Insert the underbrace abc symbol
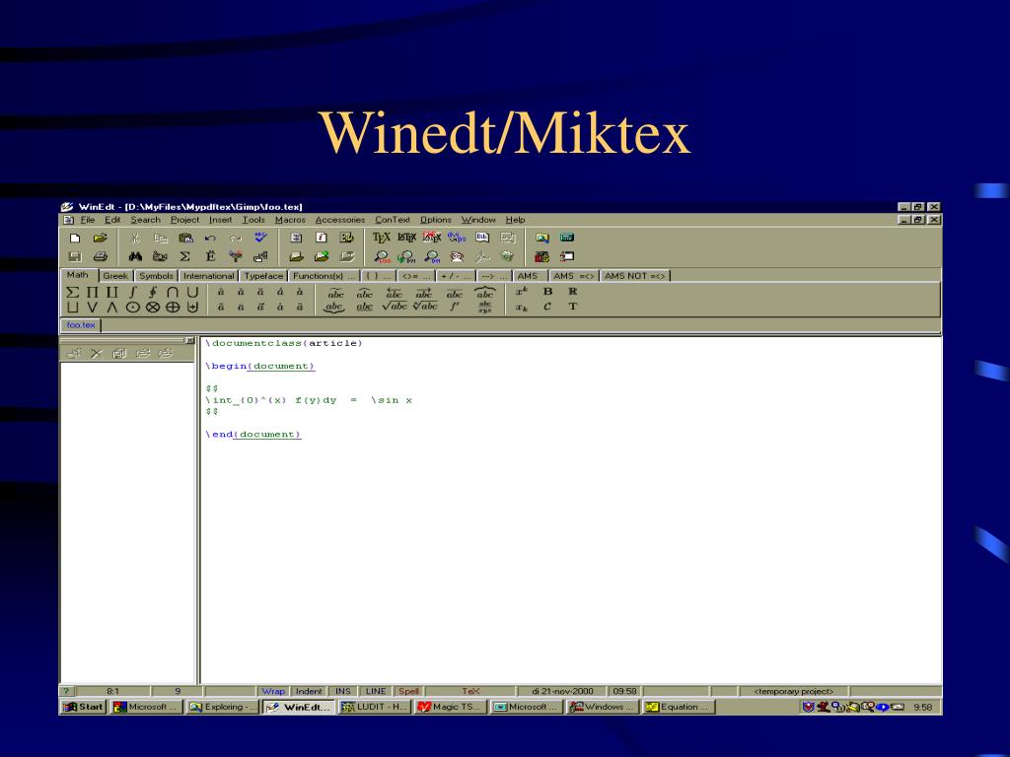Screen dimensions: 1010x757 tap(334, 308)
